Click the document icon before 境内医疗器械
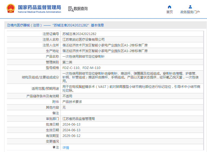 pyautogui.click(x=9, y=25)
